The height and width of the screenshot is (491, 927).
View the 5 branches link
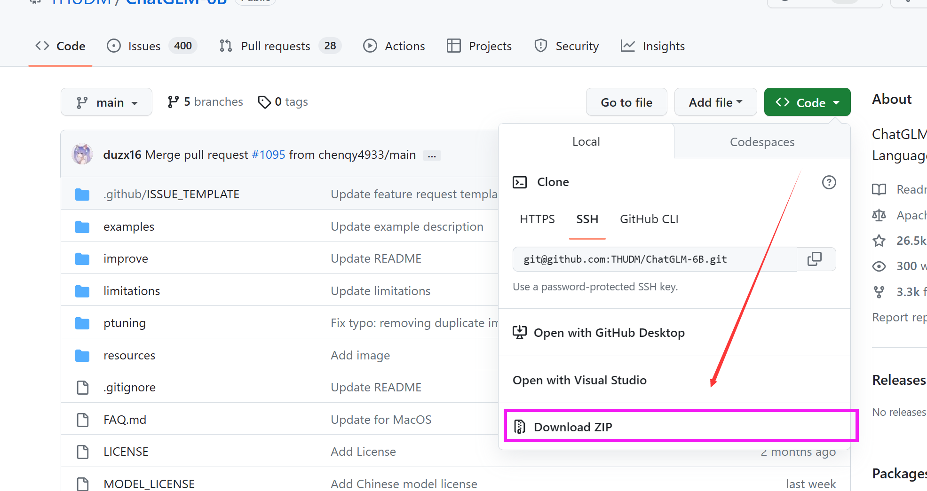[205, 102]
